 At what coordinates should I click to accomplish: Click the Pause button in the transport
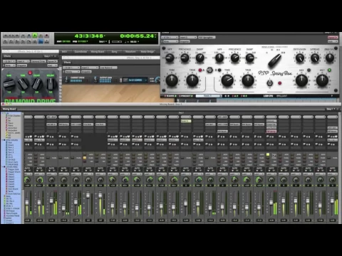[41, 36]
